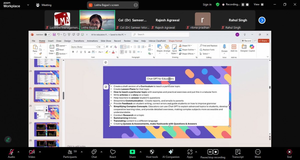Open the Transitions ribbon tab
The width and height of the screenshot is (300, 160).
tap(79, 41)
